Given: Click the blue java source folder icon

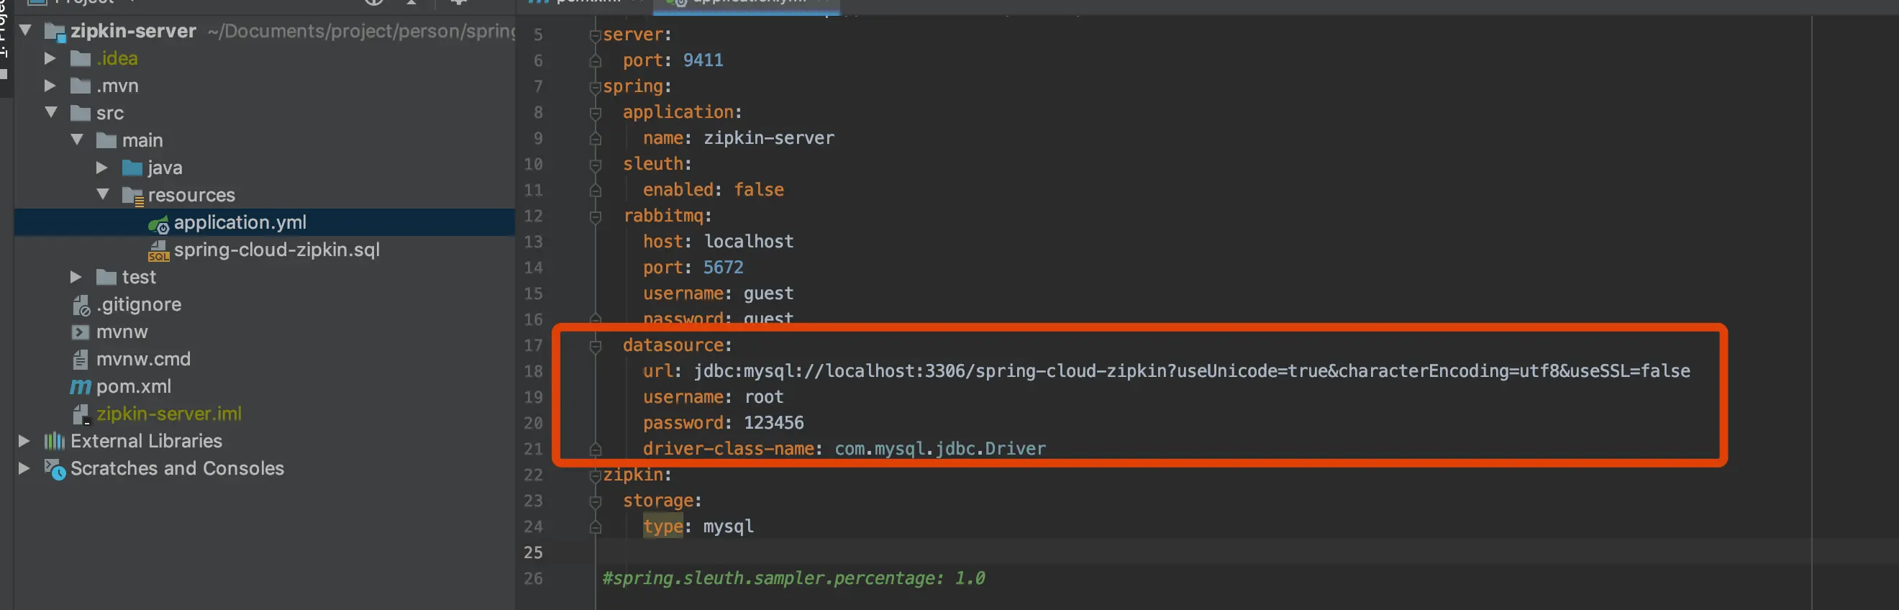Looking at the screenshot, I should coord(132,168).
